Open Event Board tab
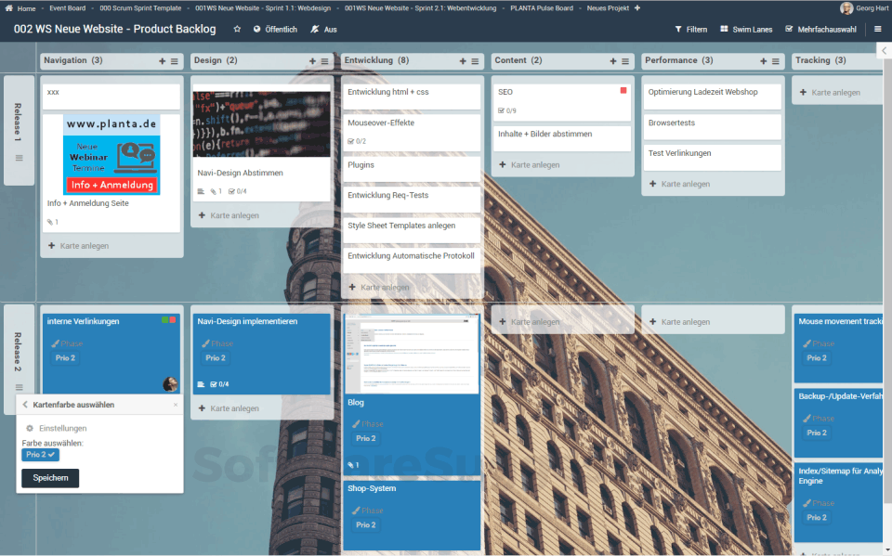 [x=67, y=8]
